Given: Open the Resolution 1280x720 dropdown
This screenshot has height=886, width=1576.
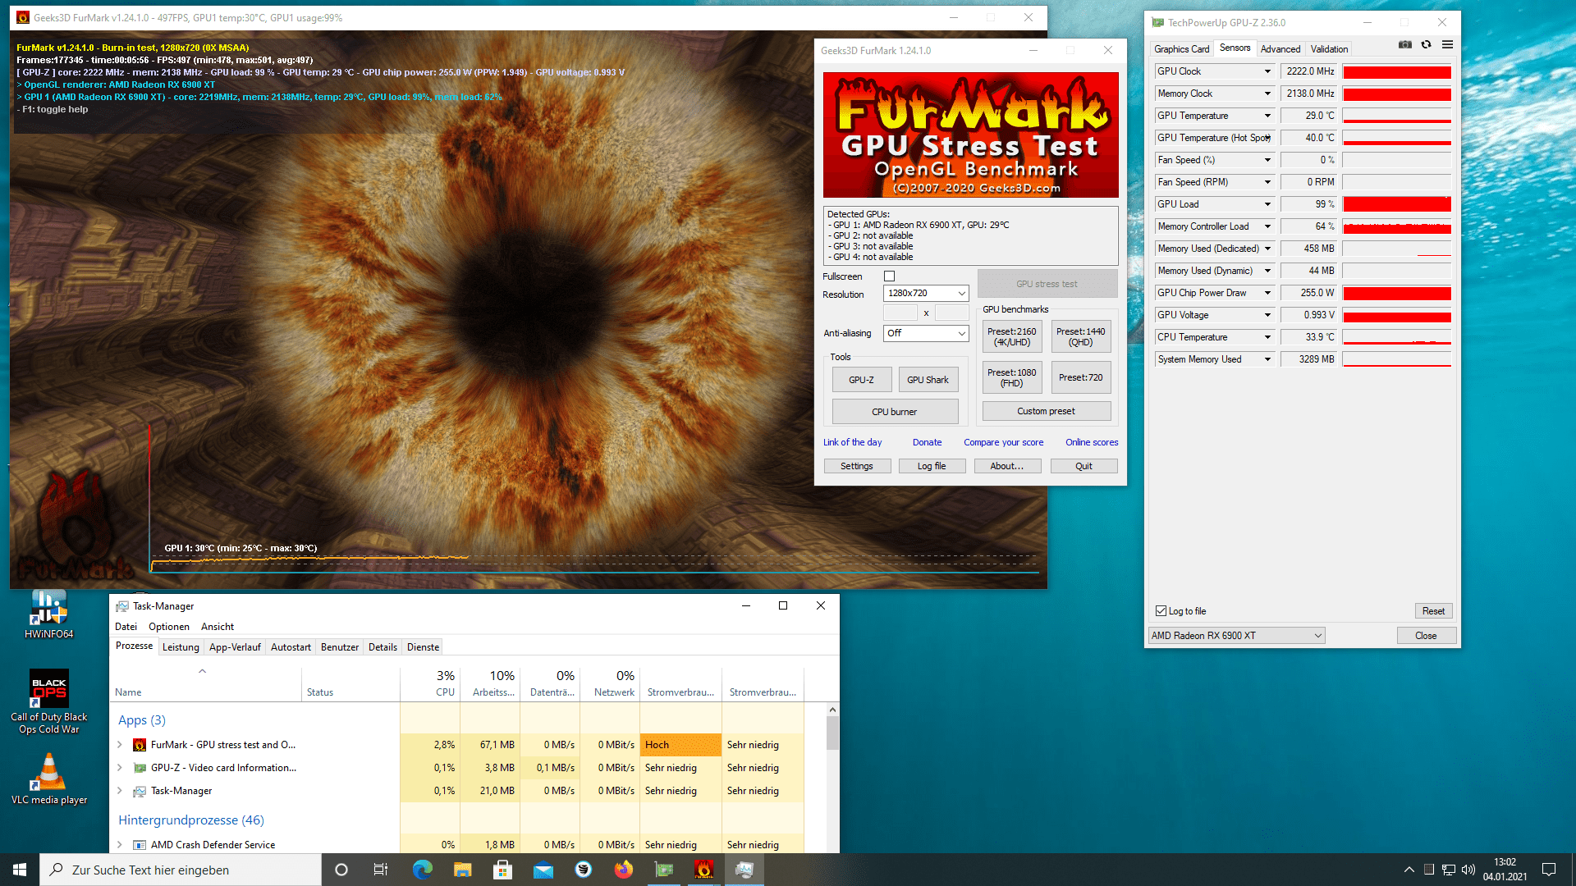Looking at the screenshot, I should (926, 293).
